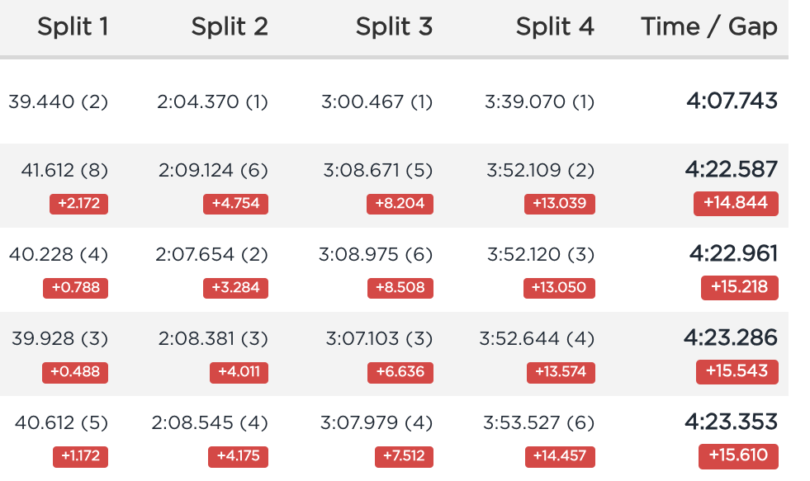Click the +15.543 gap badge
Screen dimensions: 810x481
pyautogui.click(x=737, y=371)
